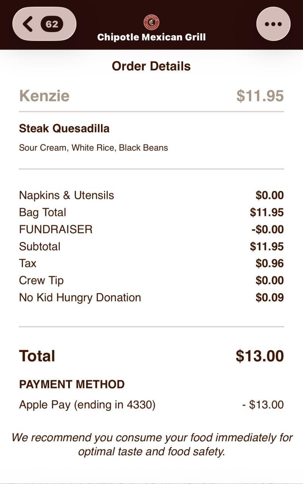Tap the Bag Total label
The height and width of the screenshot is (484, 303).
[x=43, y=213]
